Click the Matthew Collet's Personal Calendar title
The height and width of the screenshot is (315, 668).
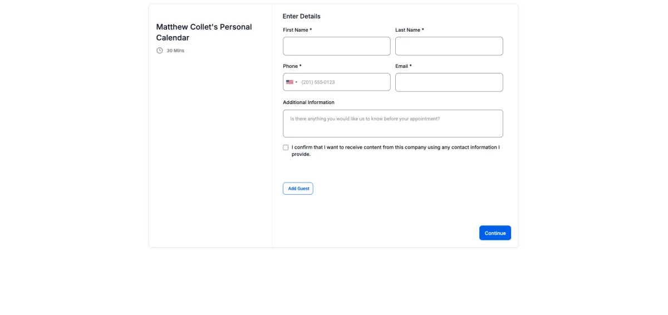[x=204, y=32]
